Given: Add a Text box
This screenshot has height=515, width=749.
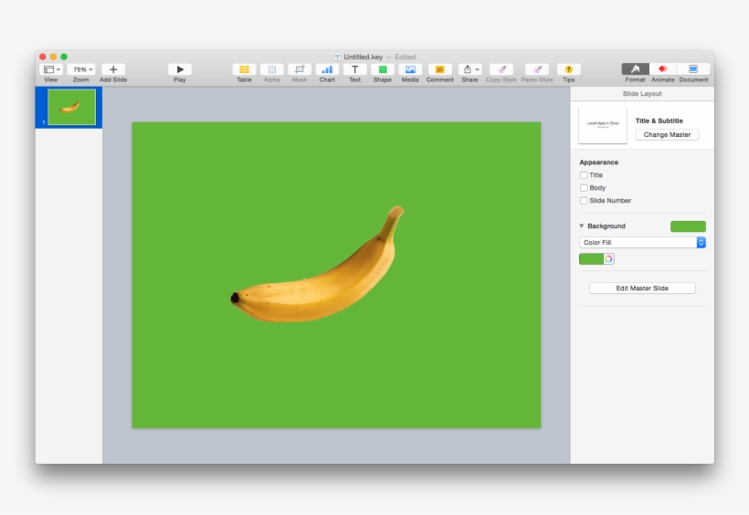Looking at the screenshot, I should [x=354, y=69].
